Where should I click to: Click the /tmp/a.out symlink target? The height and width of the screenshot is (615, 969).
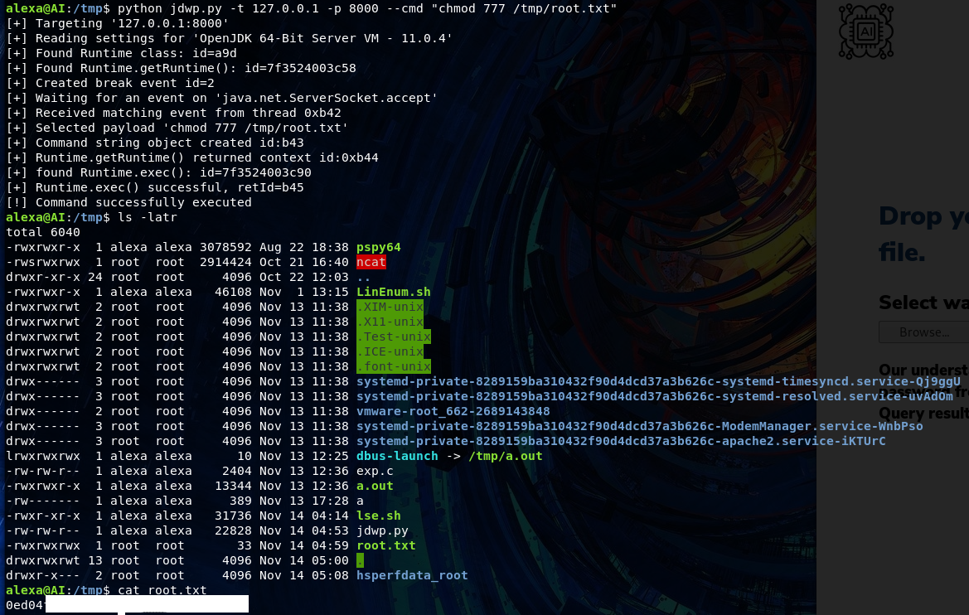[505, 456]
